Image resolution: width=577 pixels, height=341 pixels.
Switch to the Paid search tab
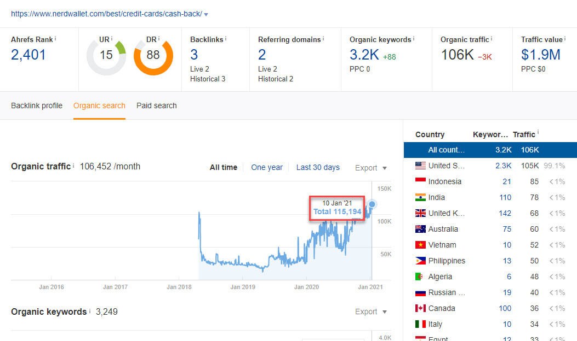pos(156,105)
